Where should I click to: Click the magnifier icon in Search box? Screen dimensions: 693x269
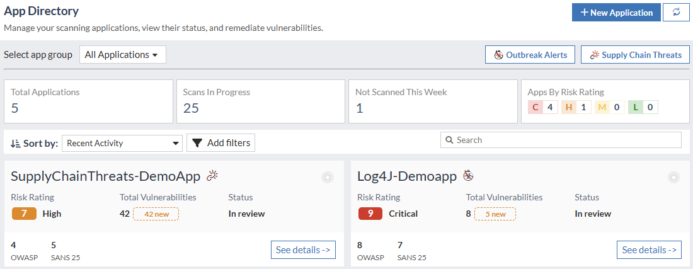point(449,140)
